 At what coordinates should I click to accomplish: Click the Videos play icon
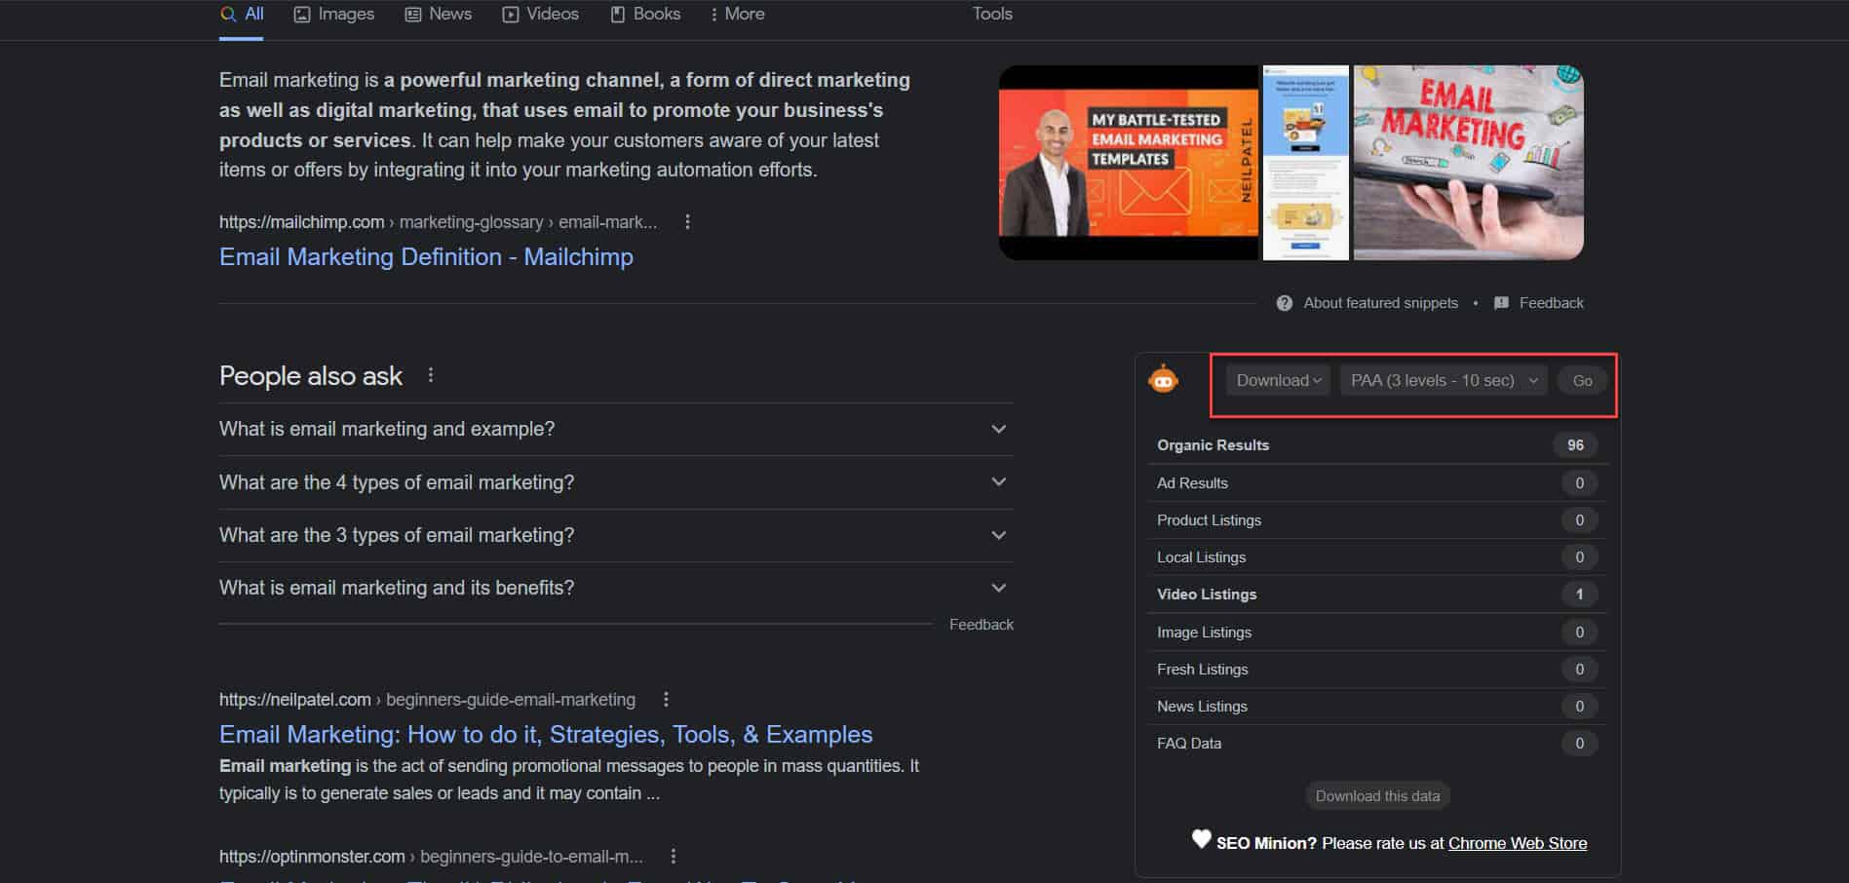[x=509, y=14]
